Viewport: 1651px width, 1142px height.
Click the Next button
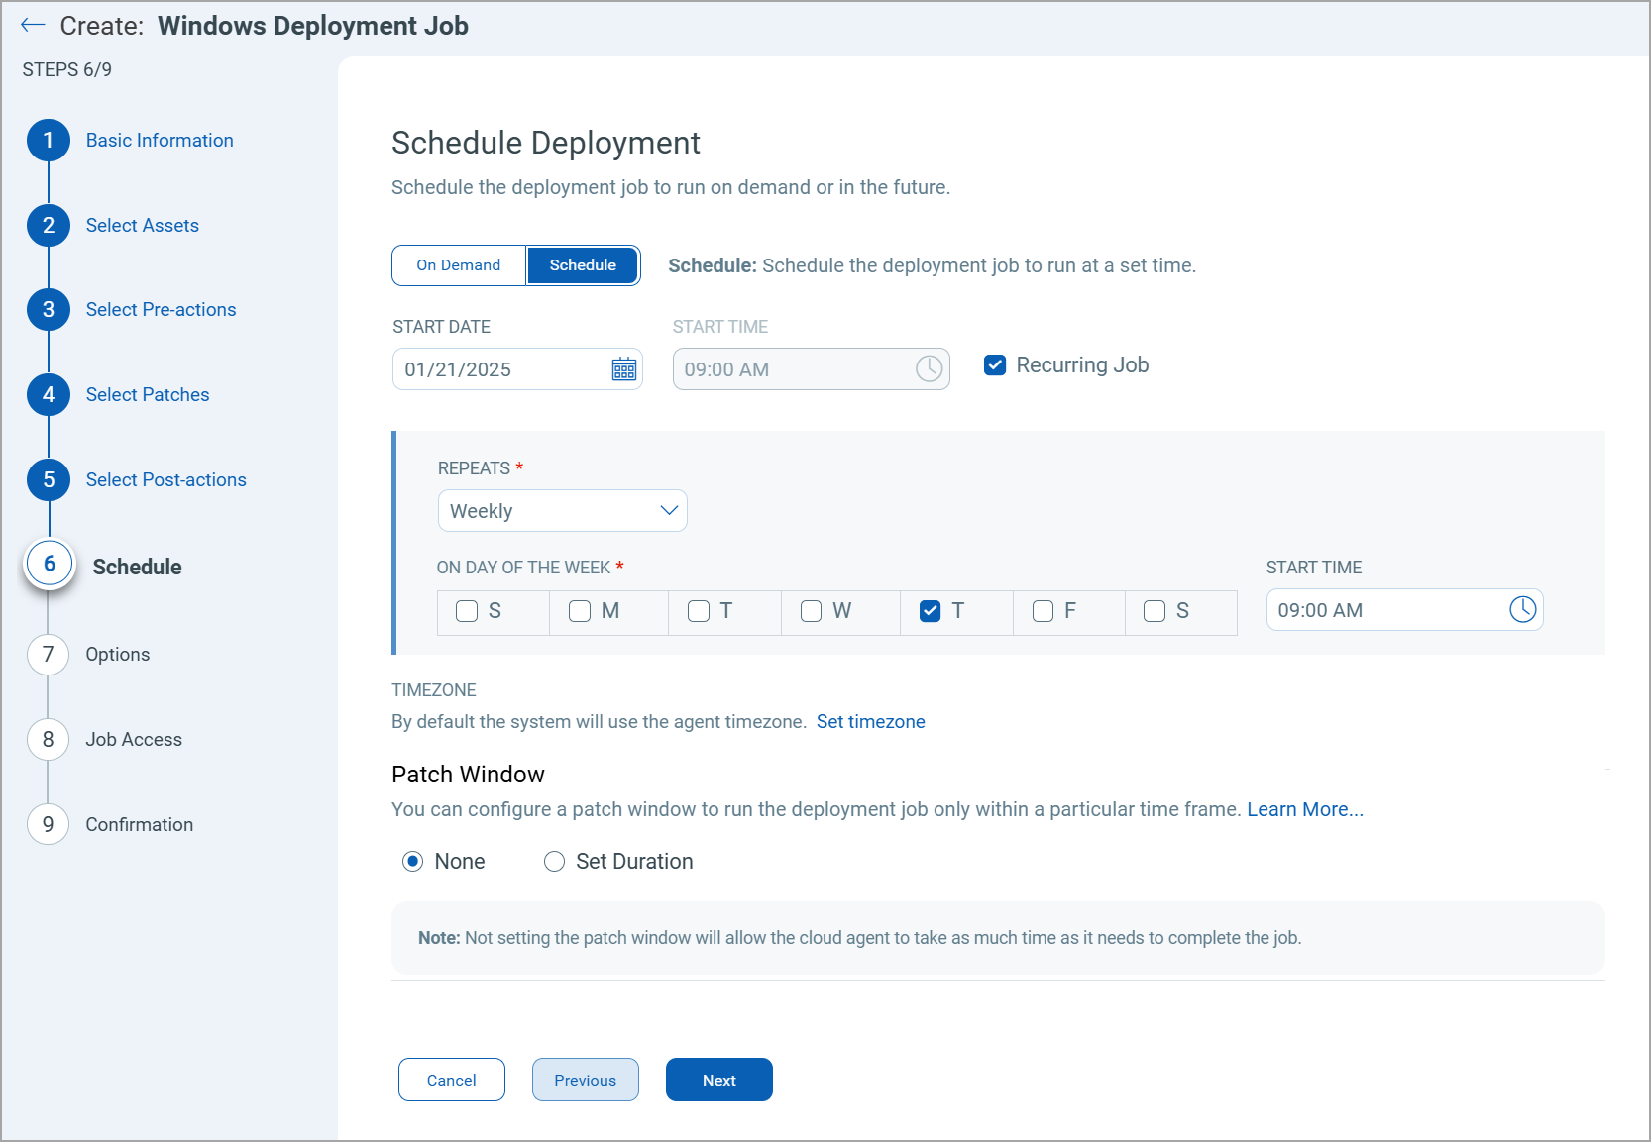point(718,1080)
